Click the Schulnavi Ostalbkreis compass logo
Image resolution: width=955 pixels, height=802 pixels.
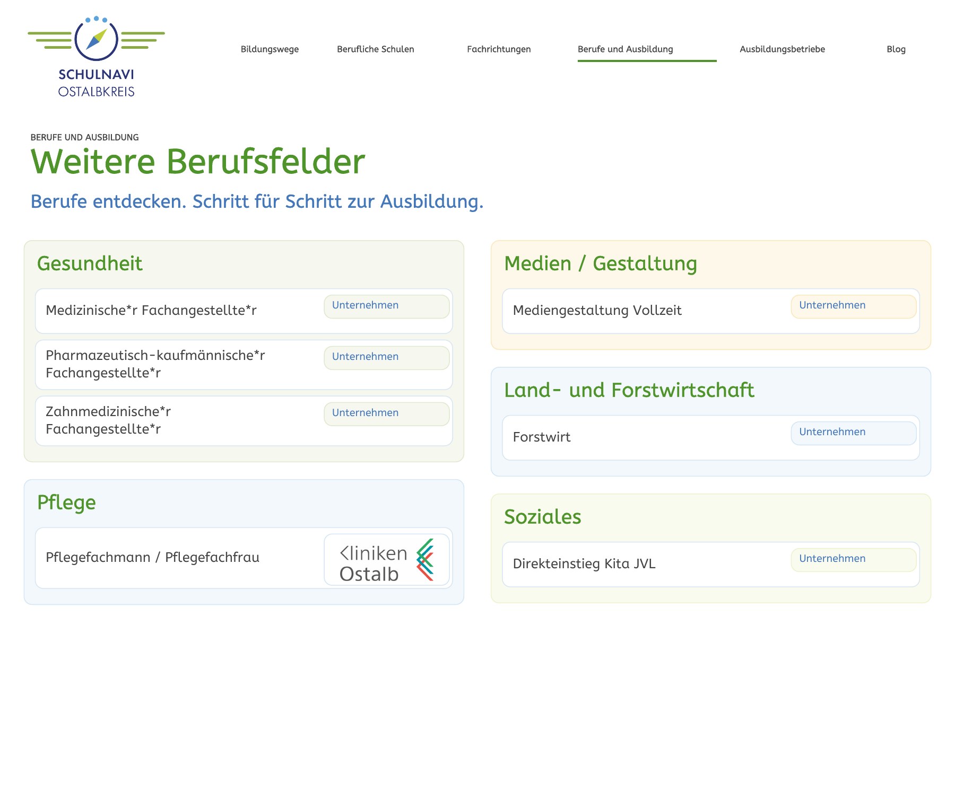coord(96,57)
